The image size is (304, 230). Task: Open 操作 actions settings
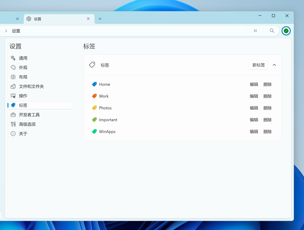coord(40,96)
